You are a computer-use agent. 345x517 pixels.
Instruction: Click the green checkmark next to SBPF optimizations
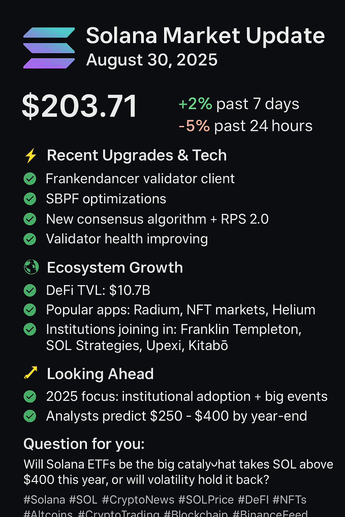point(30,199)
